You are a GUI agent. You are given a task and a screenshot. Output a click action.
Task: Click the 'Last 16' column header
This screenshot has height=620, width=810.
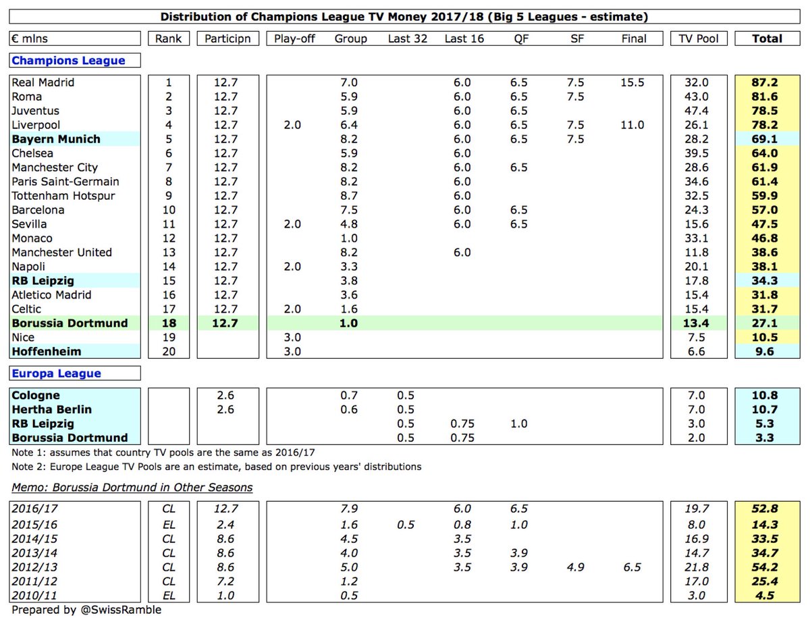(x=464, y=38)
